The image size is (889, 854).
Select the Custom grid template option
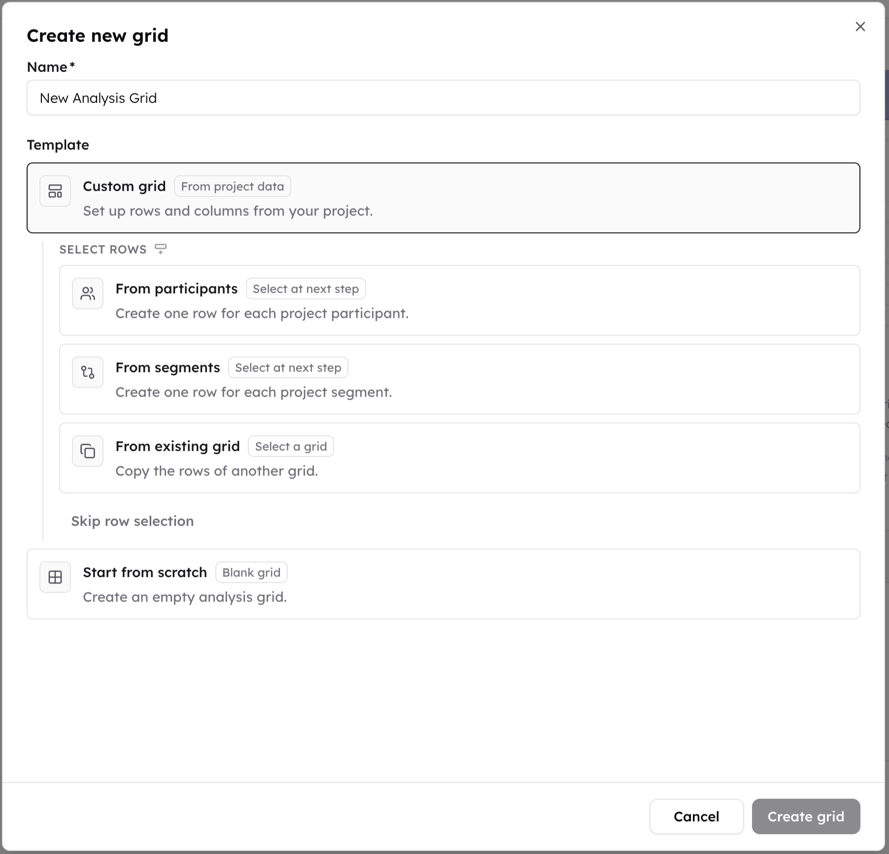point(444,198)
